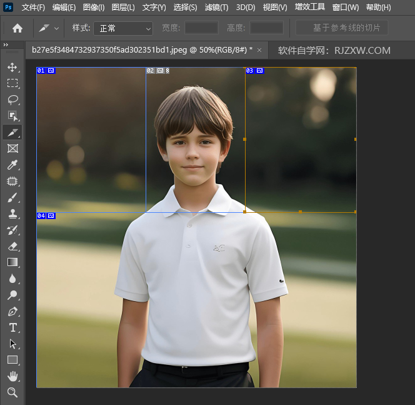Select the Eyedropper tool
Image resolution: width=415 pixels, height=405 pixels.
tap(12, 165)
